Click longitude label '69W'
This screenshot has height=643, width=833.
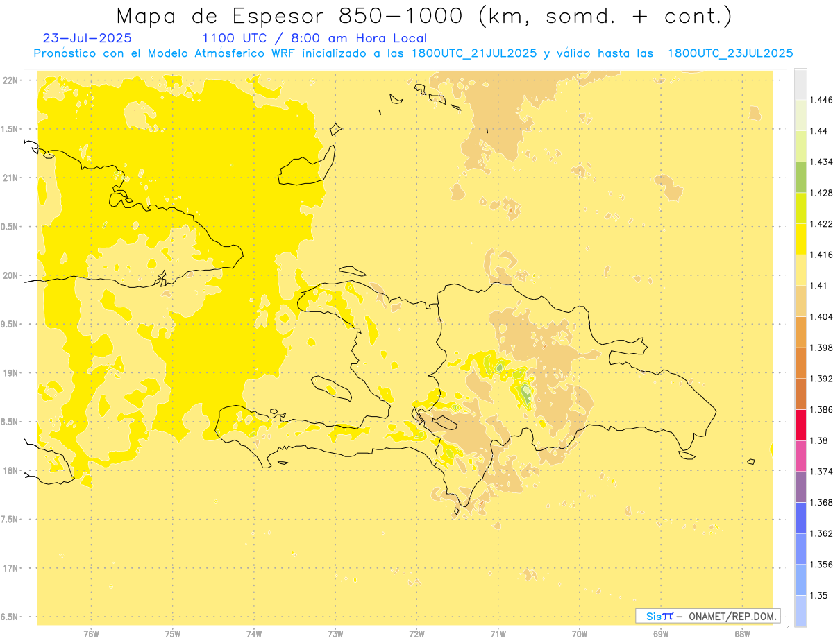[661, 634]
